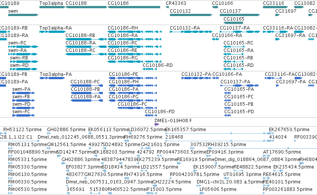Select the GH22224.5prime EST label
Image resolution: width=317 pixels, height=195 pixels.
pyautogui.click(x=171, y=182)
